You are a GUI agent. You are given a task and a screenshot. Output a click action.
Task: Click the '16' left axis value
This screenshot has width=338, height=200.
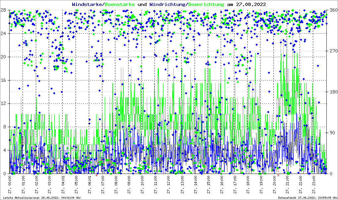coord(4,80)
